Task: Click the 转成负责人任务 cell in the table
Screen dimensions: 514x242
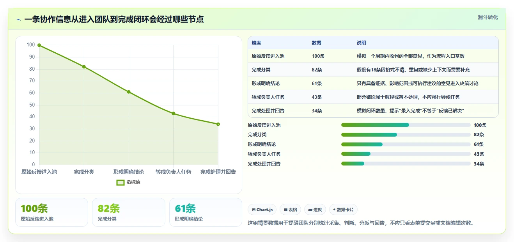Action: (268, 97)
